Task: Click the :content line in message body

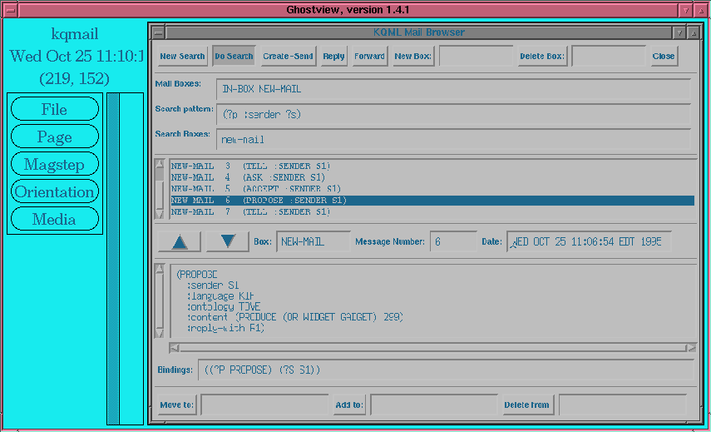Action: [x=294, y=317]
